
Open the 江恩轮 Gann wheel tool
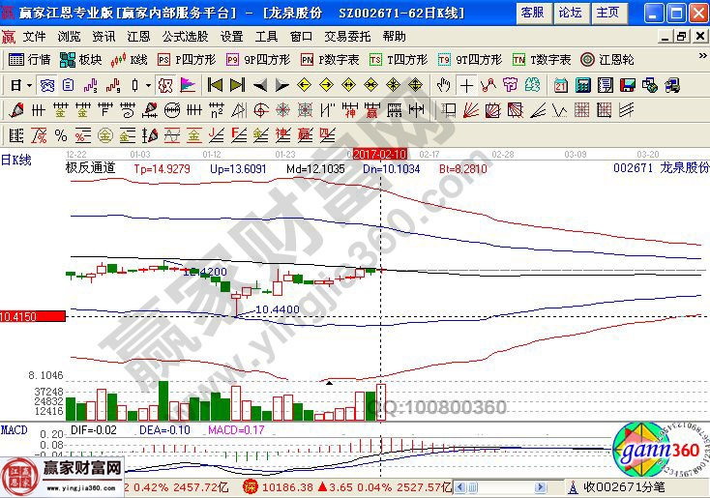[x=606, y=59]
